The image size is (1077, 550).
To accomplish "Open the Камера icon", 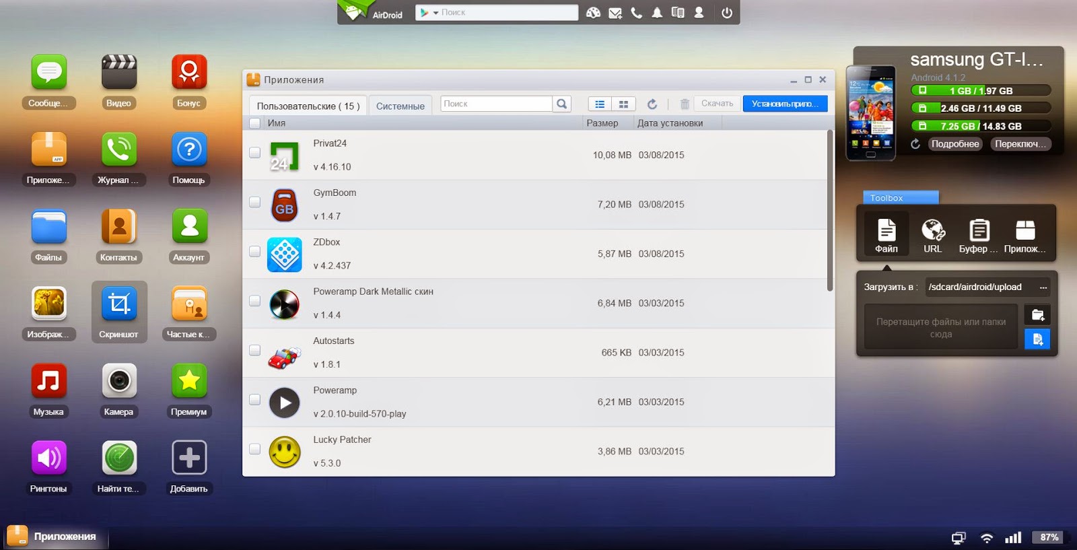I will click(118, 380).
